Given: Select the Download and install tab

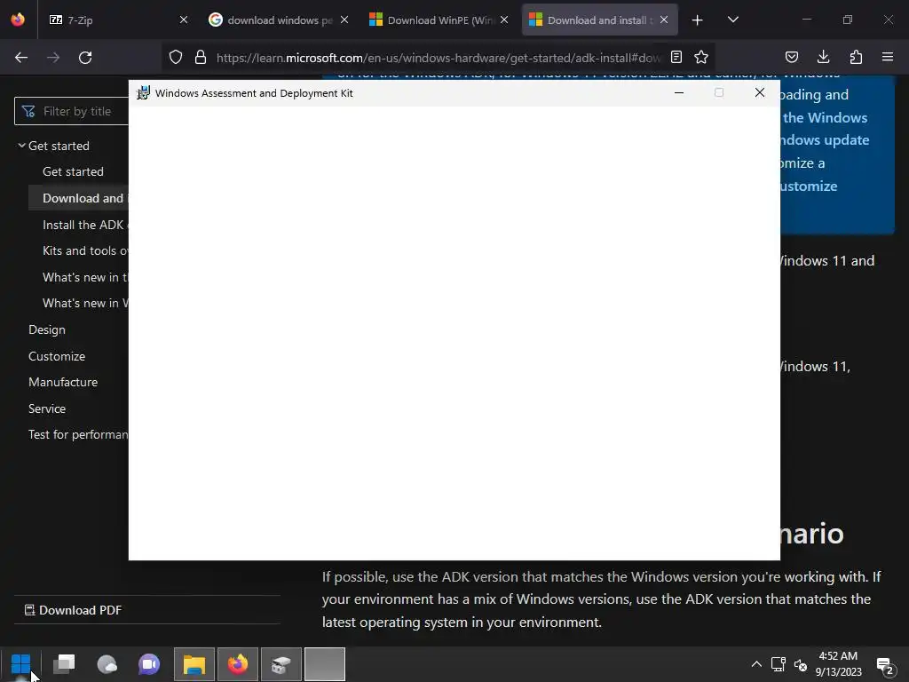Looking at the screenshot, I should tap(599, 20).
